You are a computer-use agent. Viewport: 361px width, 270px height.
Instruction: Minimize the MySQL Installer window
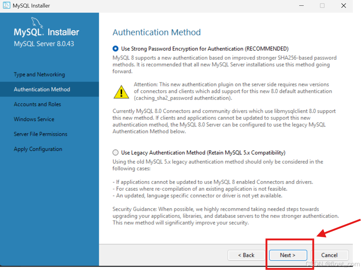point(301,5)
